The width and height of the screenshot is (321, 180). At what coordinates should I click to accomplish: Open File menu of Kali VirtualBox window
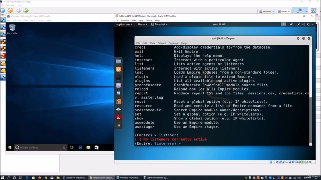[117, 20]
